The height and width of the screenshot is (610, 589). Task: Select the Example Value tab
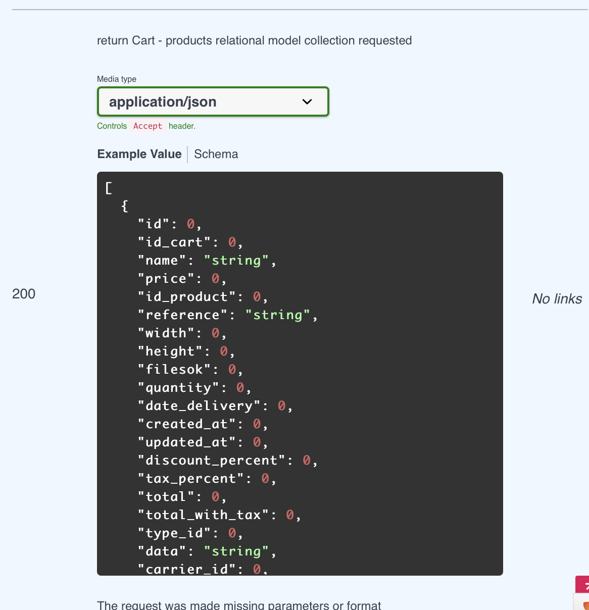(x=139, y=154)
